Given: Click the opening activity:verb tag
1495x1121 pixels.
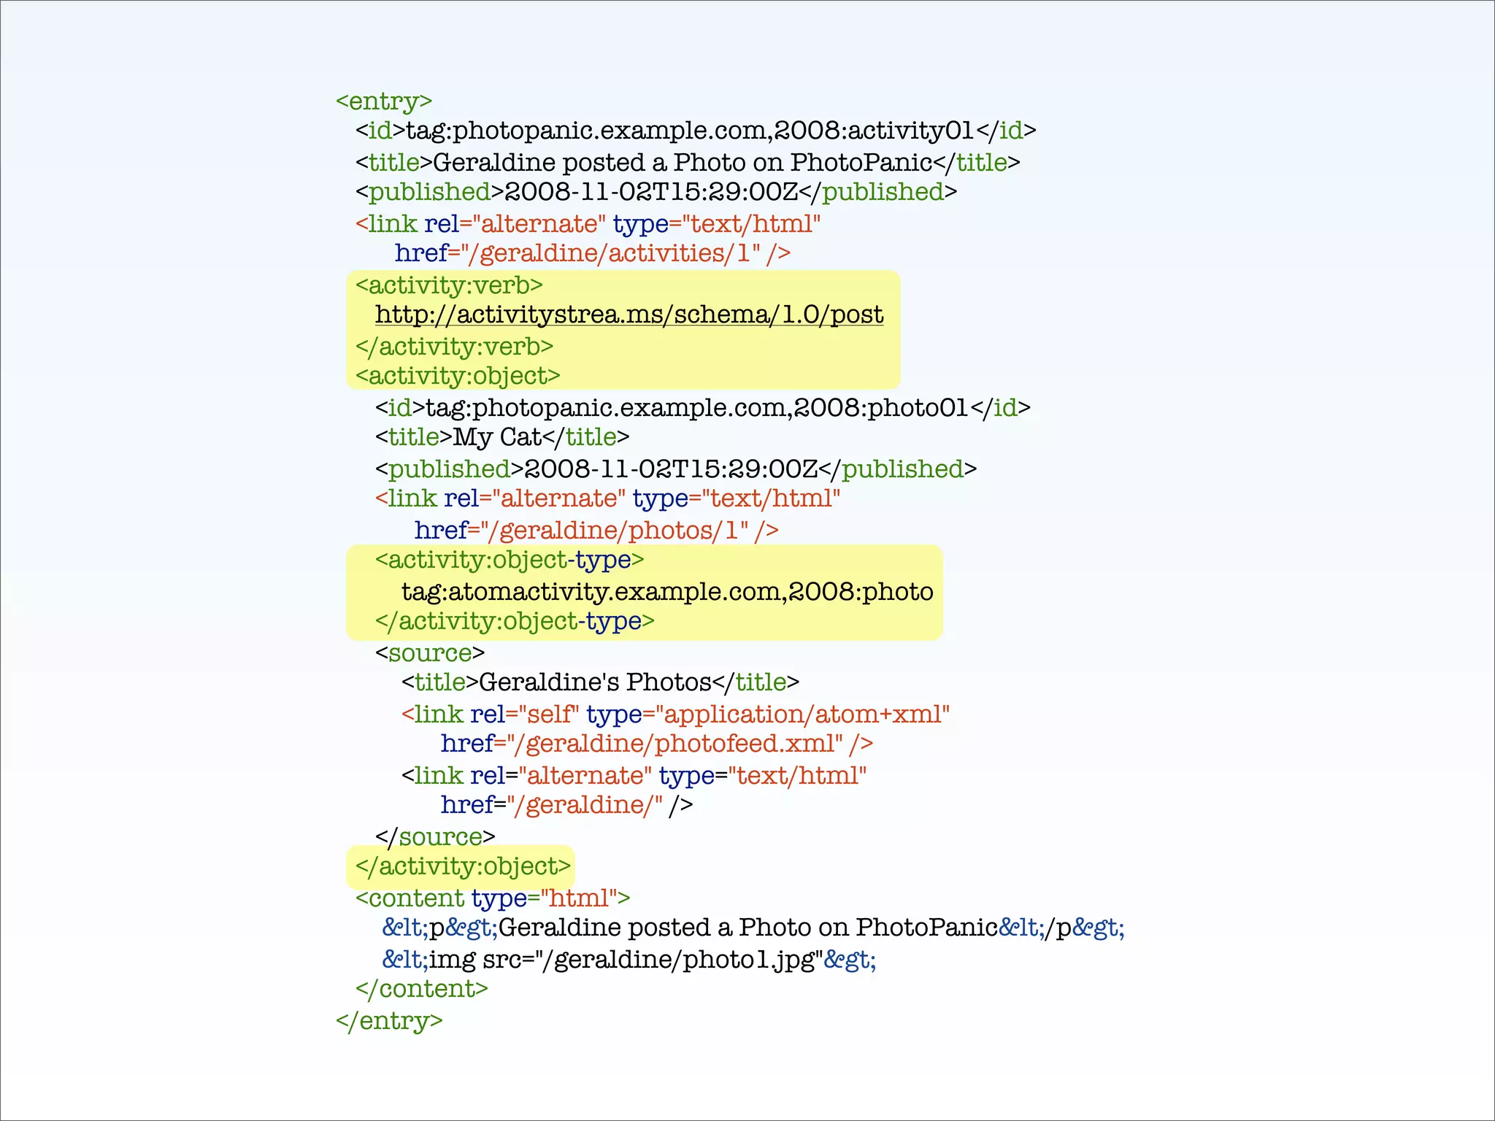Looking at the screenshot, I should (x=449, y=285).
